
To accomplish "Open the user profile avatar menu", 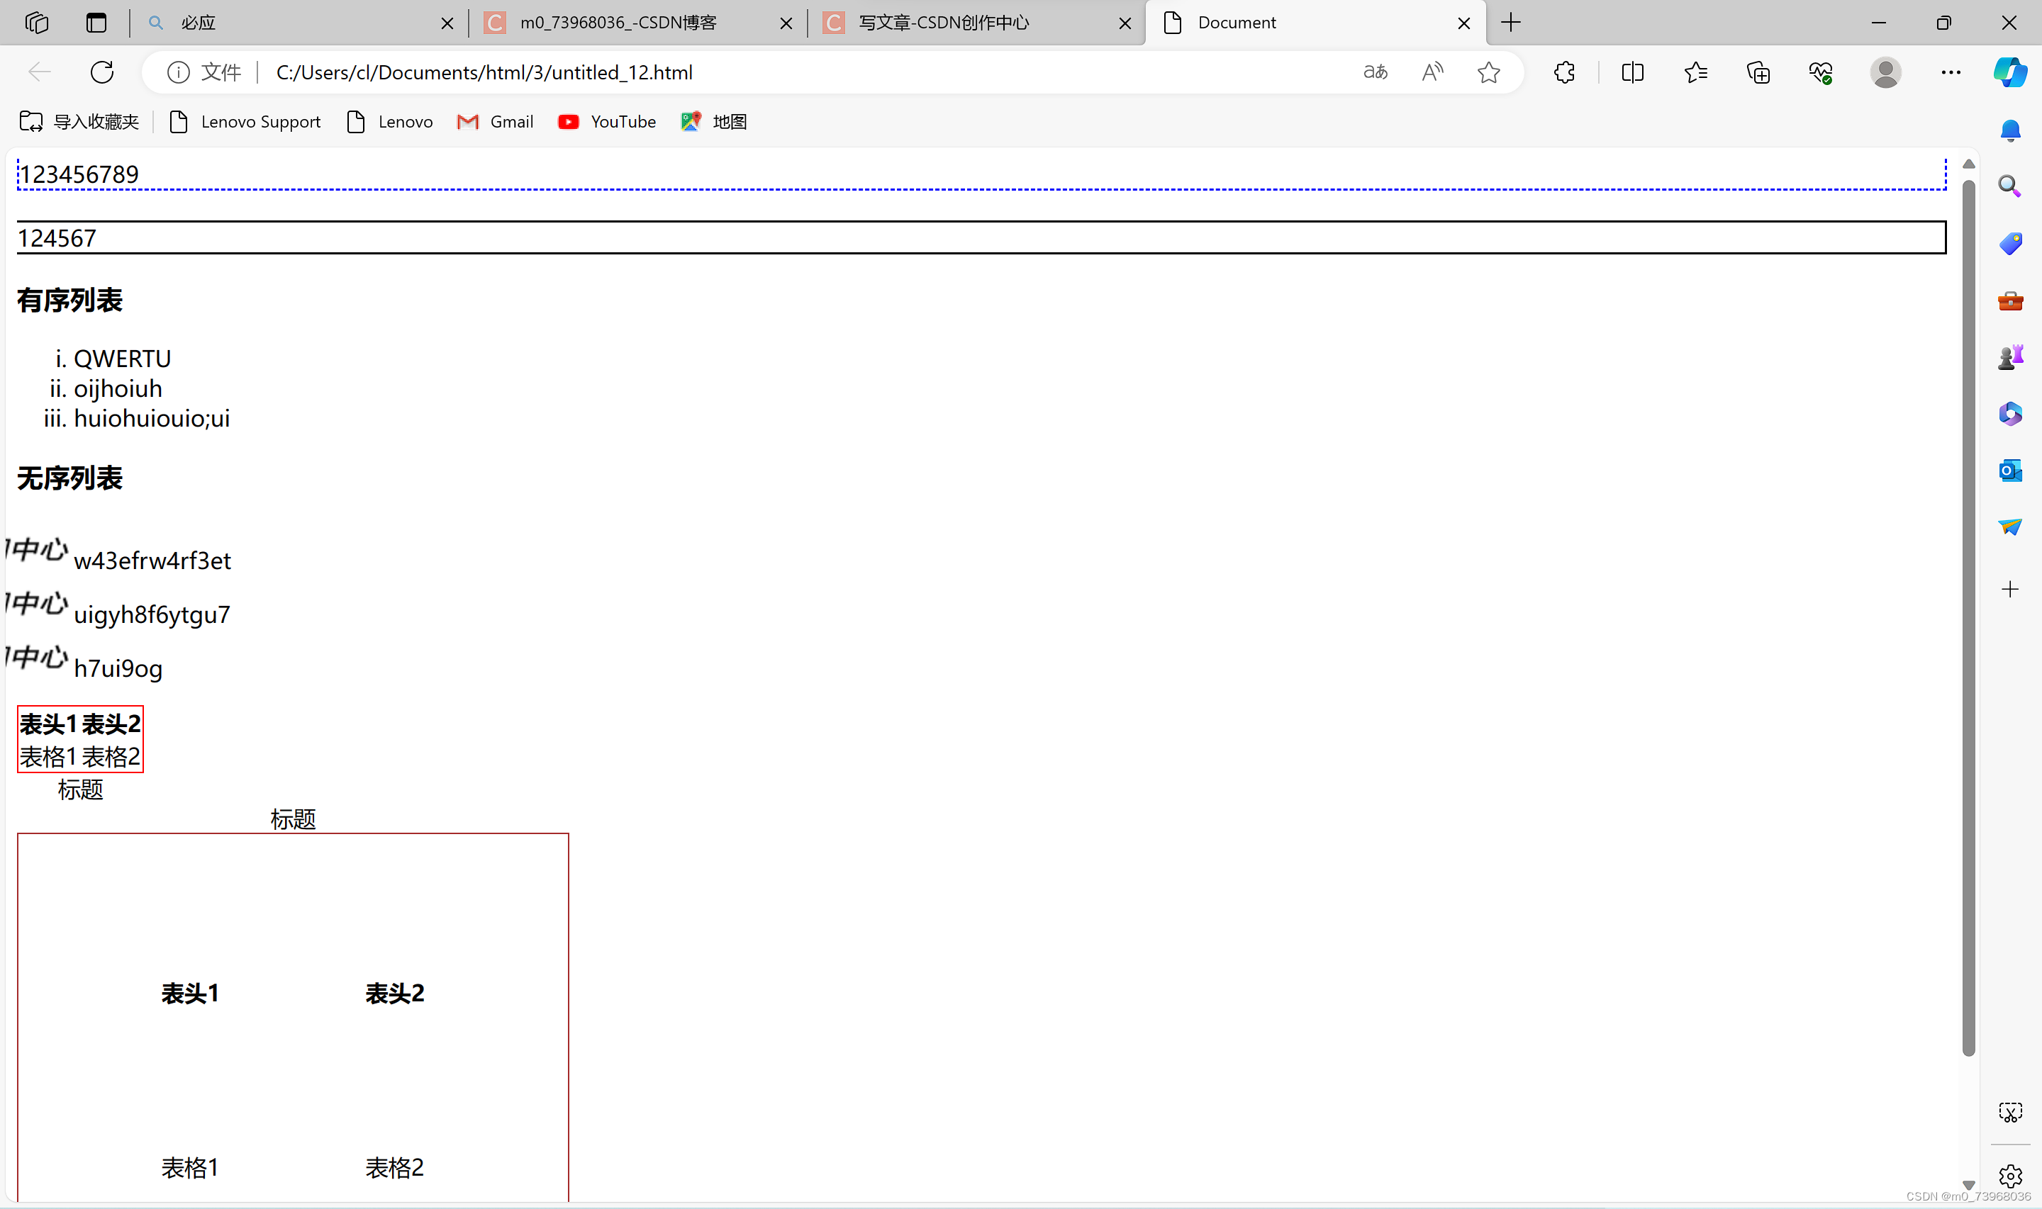I will coord(1885,72).
